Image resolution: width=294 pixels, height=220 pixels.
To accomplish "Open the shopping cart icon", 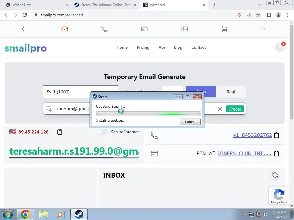I will point(225,29).
